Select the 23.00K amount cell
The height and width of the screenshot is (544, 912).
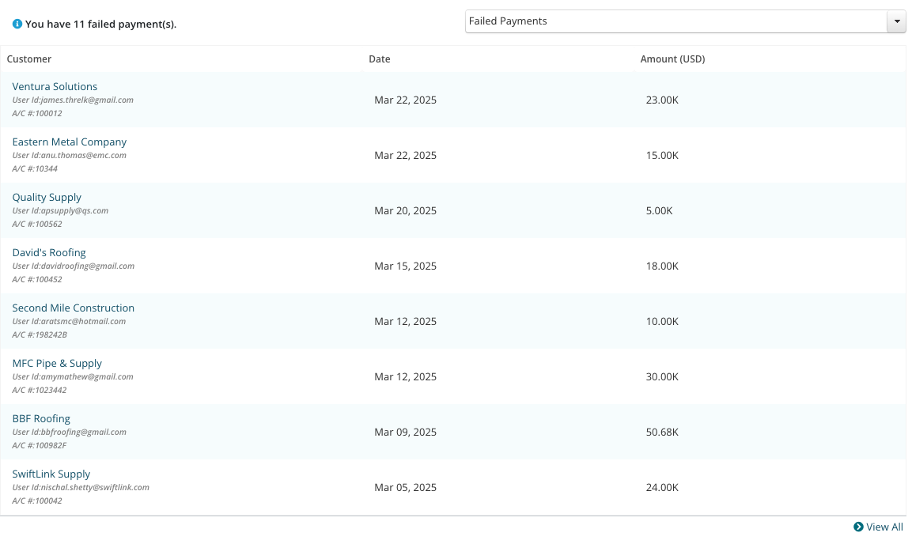662,100
